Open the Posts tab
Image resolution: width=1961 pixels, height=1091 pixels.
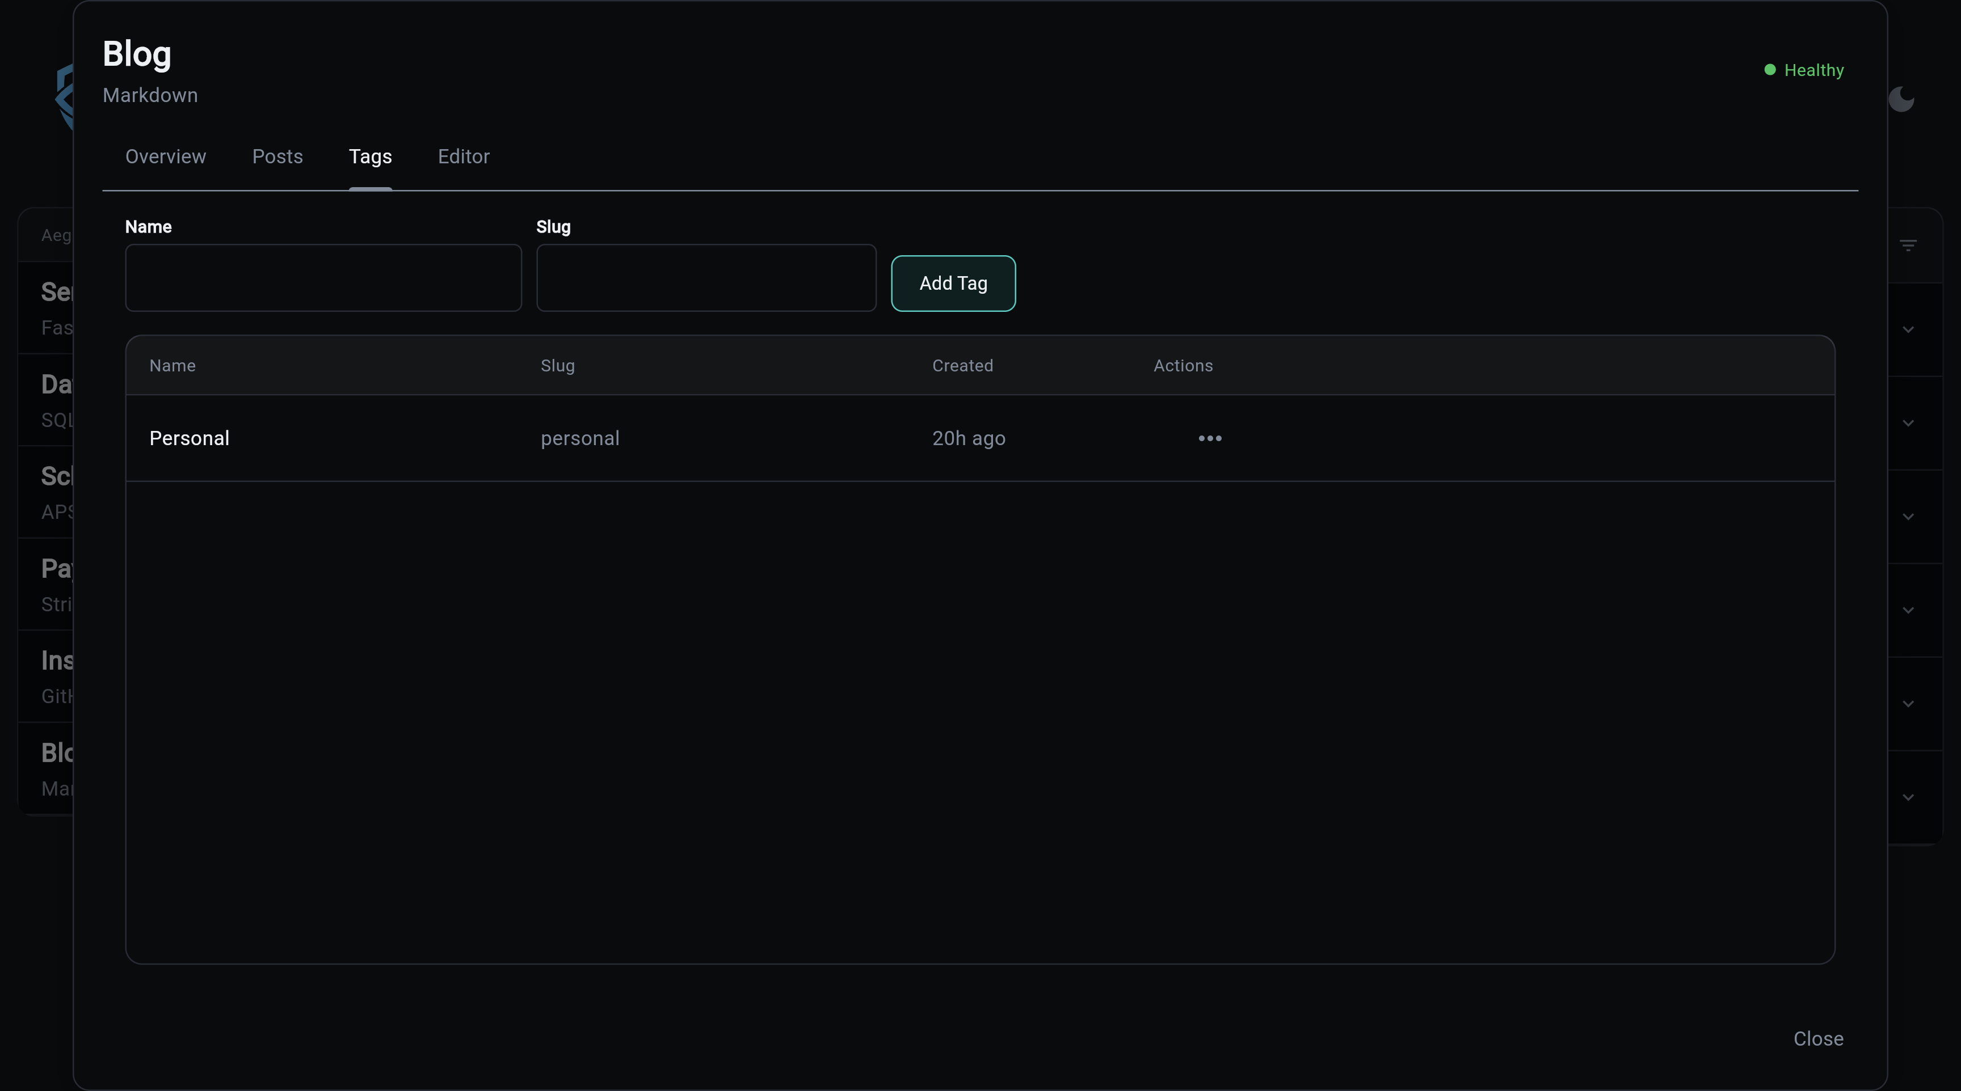(277, 157)
